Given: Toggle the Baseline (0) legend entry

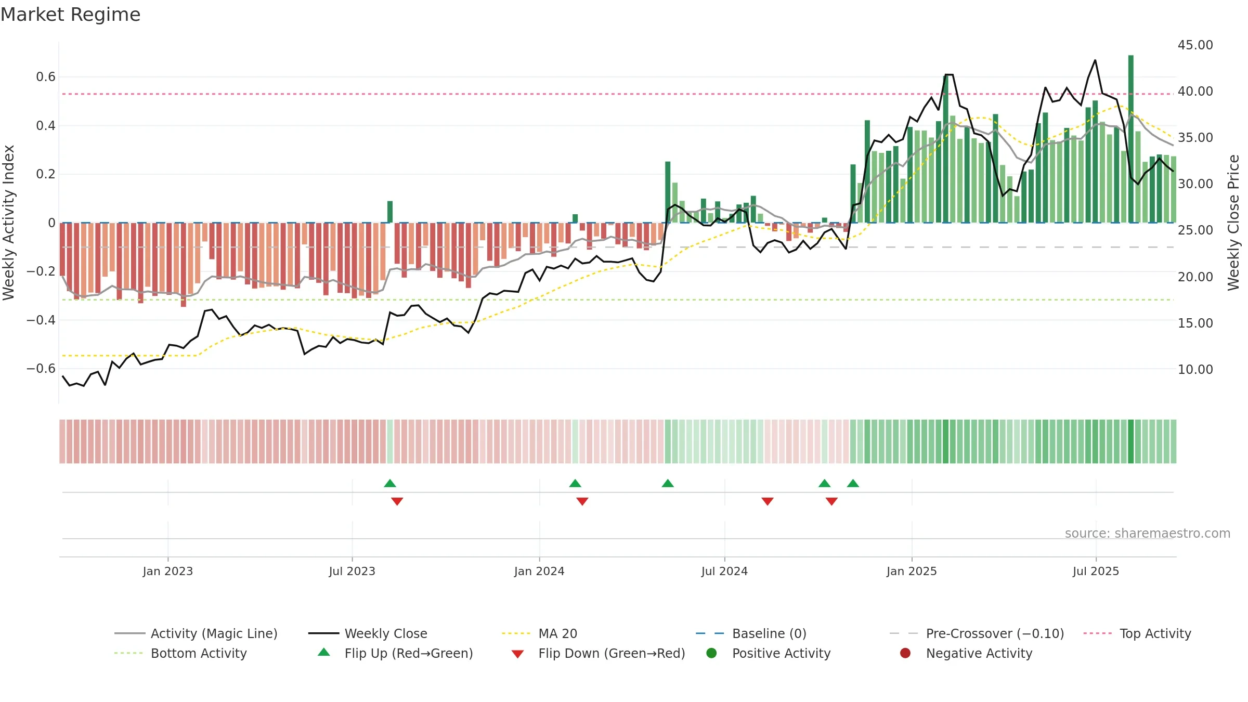Looking at the screenshot, I should 751,633.
